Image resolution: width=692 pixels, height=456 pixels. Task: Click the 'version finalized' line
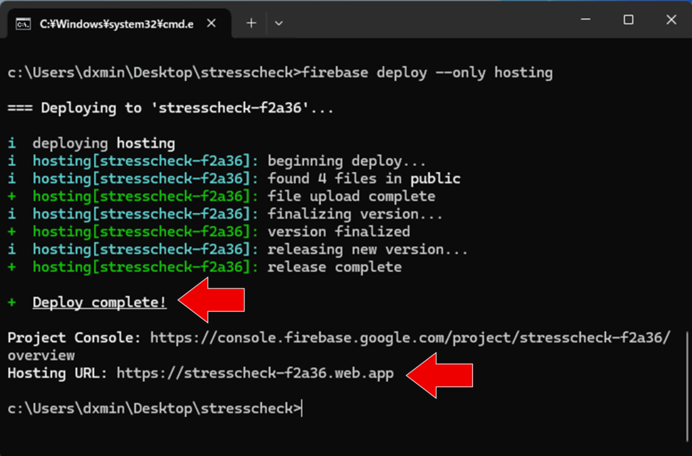(209, 232)
